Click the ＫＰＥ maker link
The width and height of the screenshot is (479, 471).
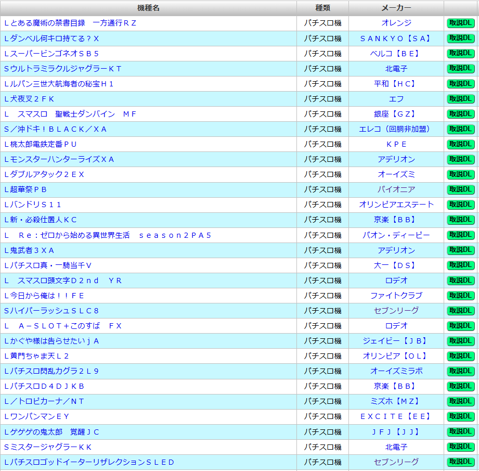click(x=396, y=144)
